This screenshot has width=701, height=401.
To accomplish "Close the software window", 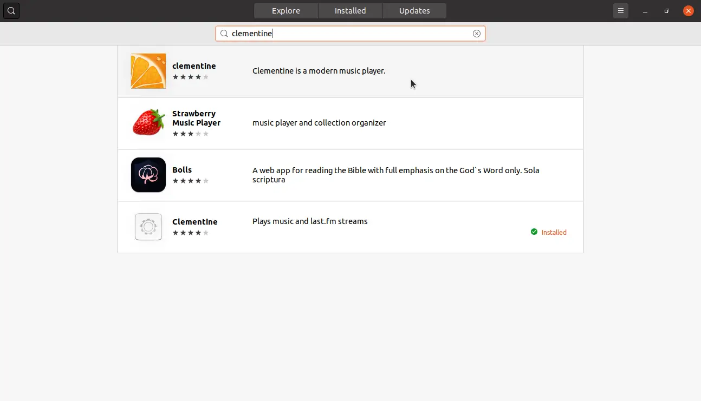I will pos(689,11).
